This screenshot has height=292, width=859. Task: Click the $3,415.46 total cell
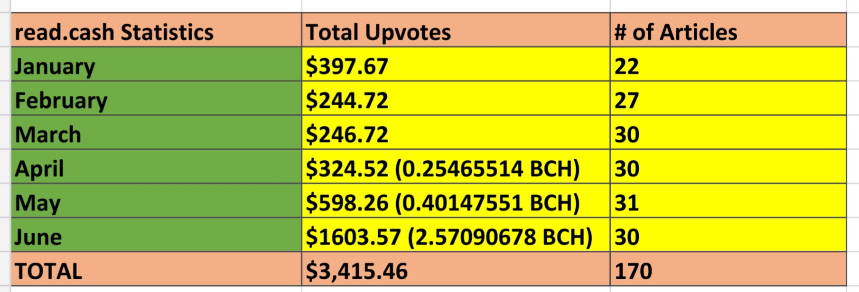click(x=456, y=269)
